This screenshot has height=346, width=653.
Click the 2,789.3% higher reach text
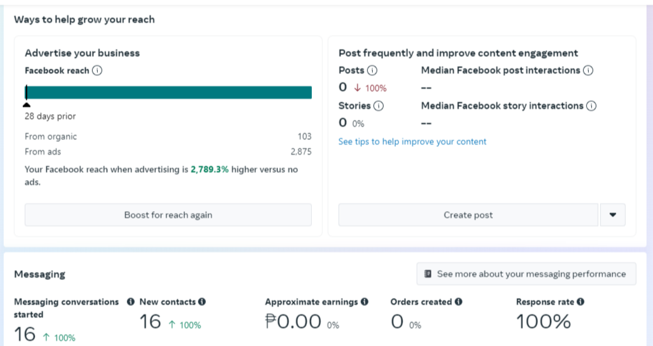(210, 170)
